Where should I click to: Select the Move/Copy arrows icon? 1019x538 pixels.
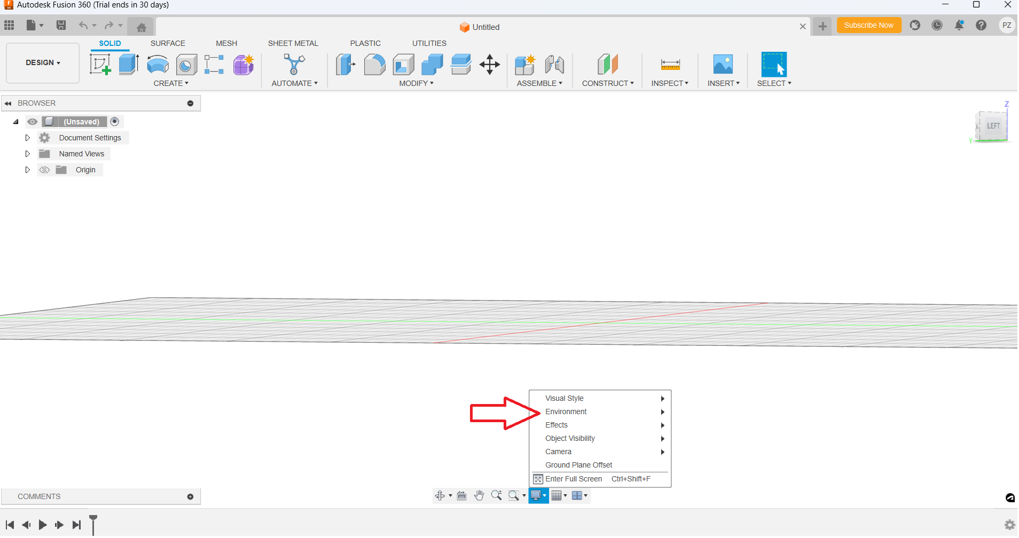[489, 65]
